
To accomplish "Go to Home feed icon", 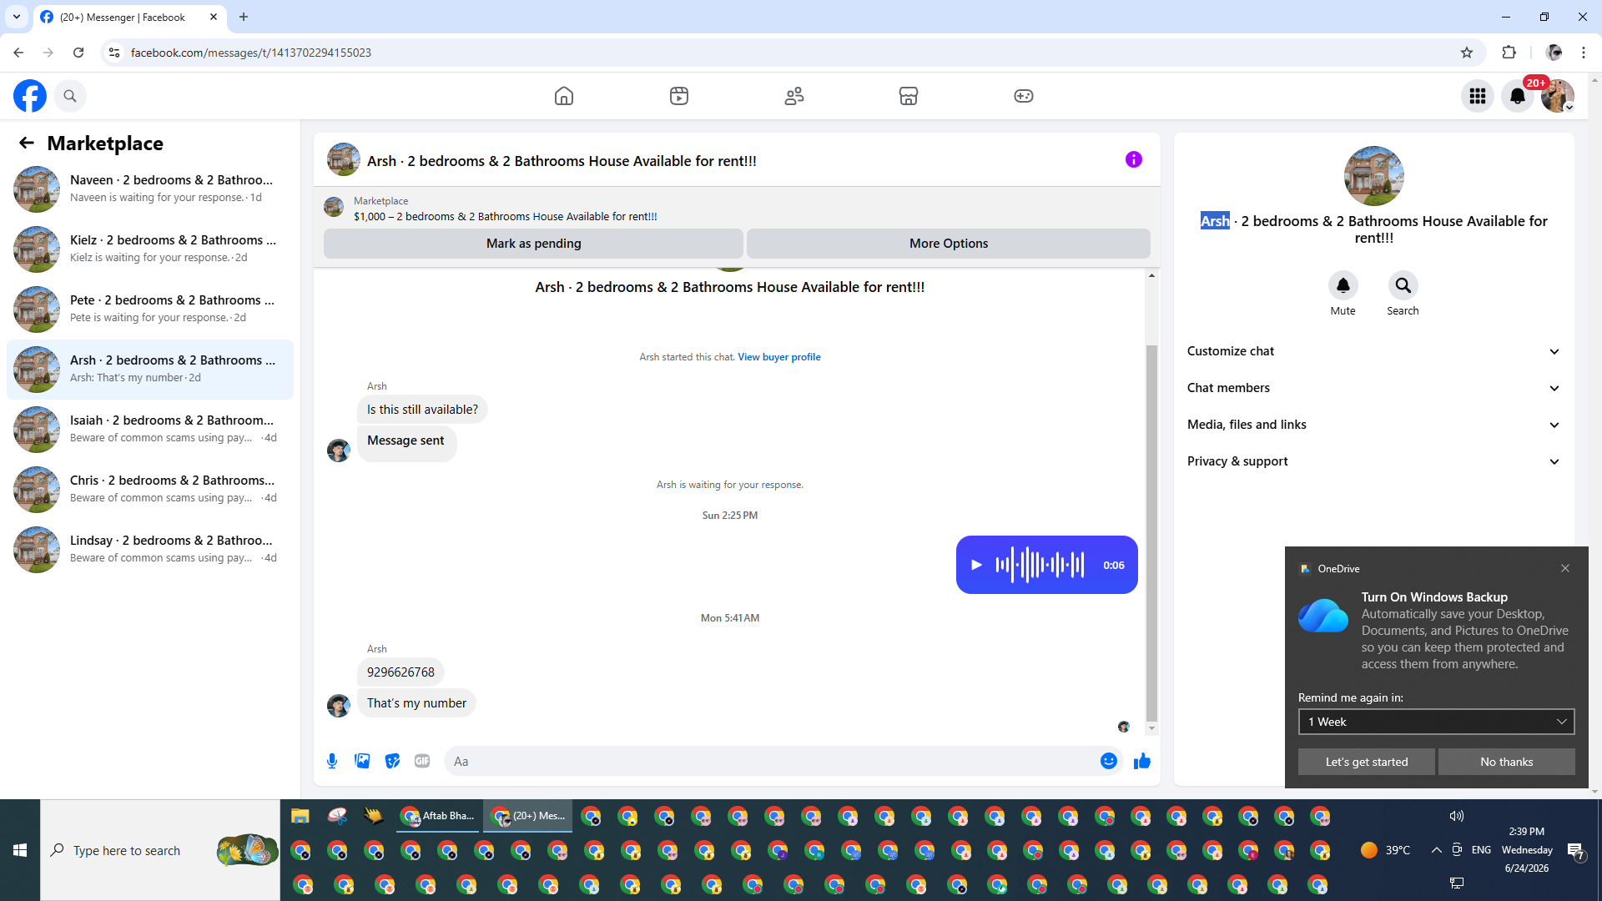I will pyautogui.click(x=564, y=96).
